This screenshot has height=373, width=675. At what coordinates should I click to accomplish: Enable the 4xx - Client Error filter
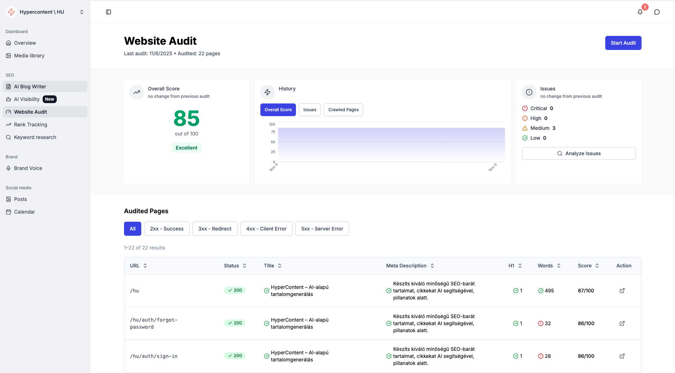coord(266,229)
